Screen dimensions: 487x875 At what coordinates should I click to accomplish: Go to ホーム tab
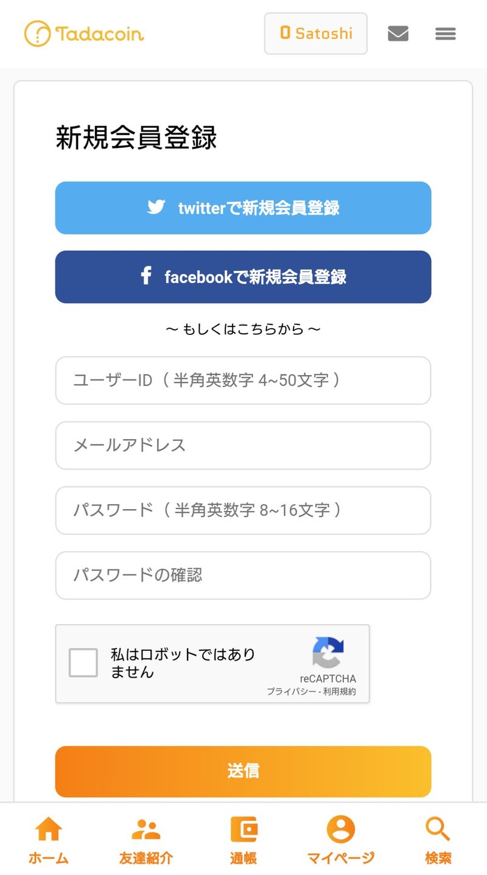pos(49,840)
